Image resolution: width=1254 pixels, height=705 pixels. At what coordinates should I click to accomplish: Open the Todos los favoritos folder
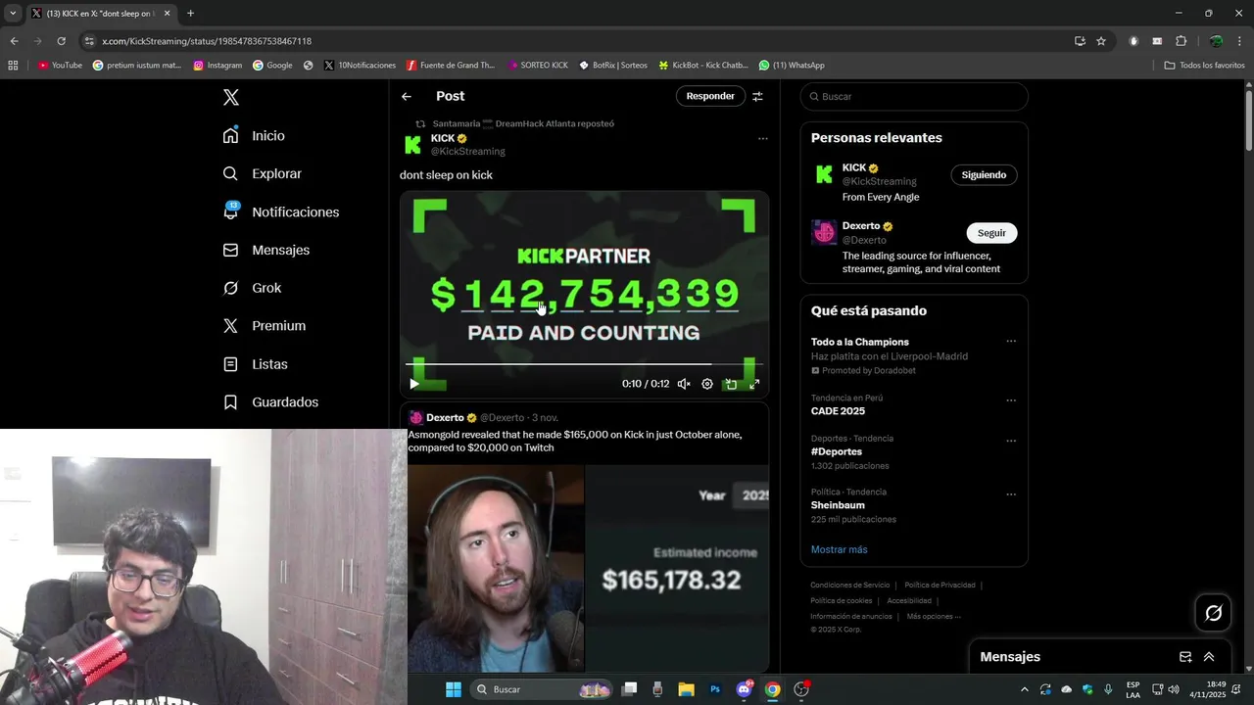click(1204, 66)
